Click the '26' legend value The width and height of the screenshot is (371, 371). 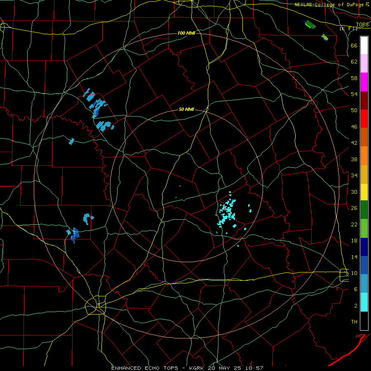point(354,208)
